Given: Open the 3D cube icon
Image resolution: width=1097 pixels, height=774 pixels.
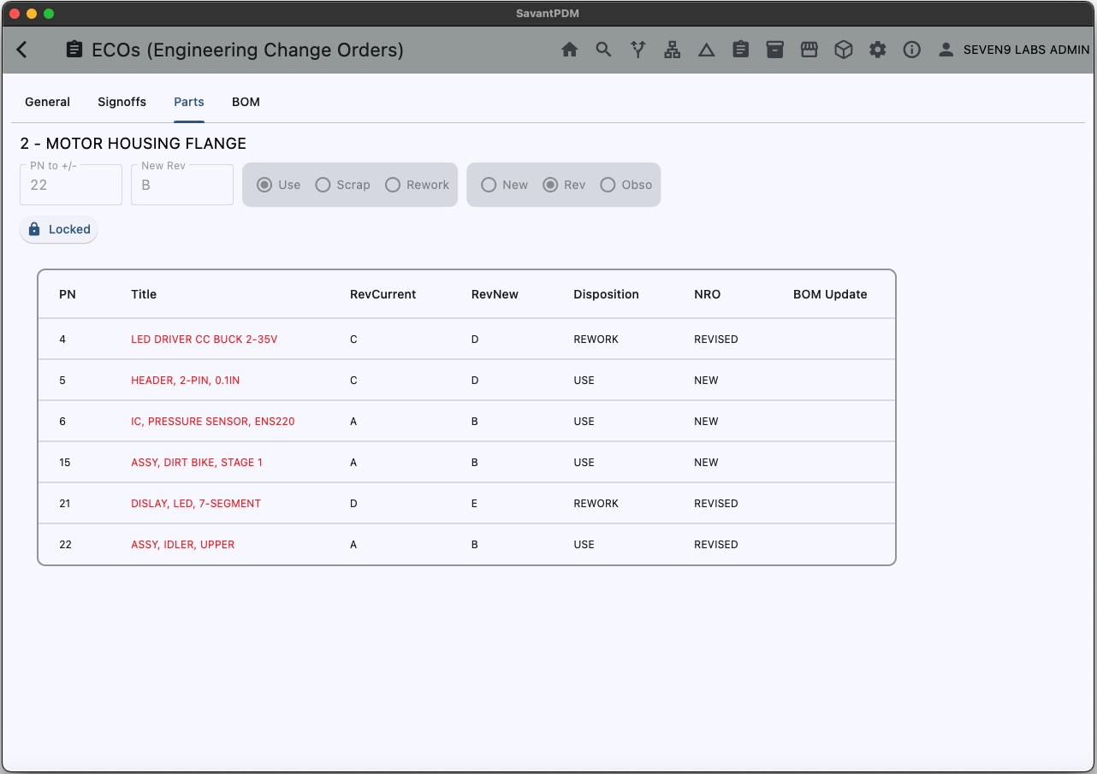Looking at the screenshot, I should 844,50.
